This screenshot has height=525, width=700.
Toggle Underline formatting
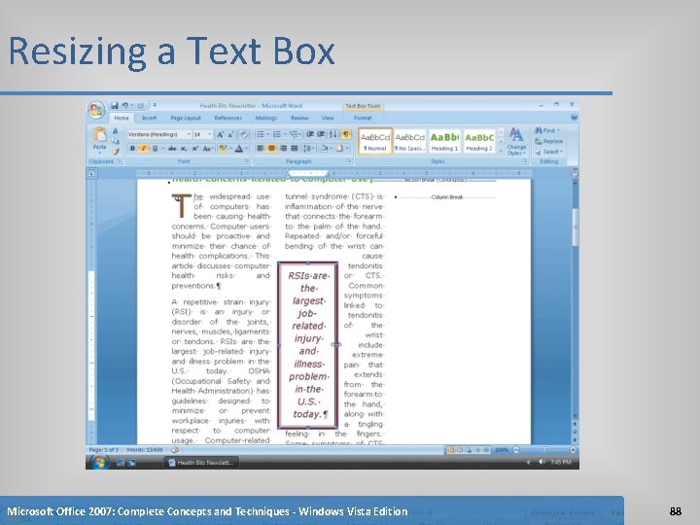point(155,149)
